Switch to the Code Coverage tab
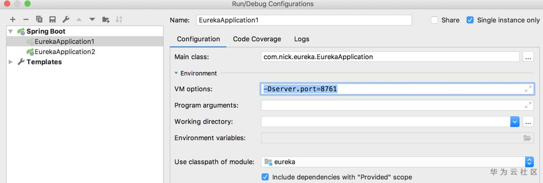 pos(257,39)
